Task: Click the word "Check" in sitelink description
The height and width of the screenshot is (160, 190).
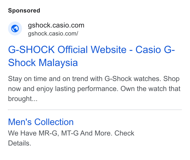Action: point(124,133)
